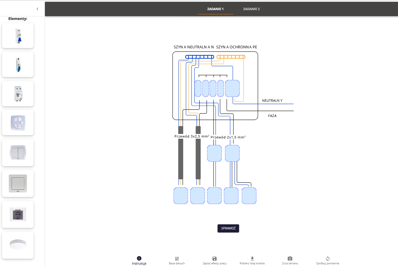Choose the double rocker light switch element
398x267 pixels.
click(x=18, y=152)
